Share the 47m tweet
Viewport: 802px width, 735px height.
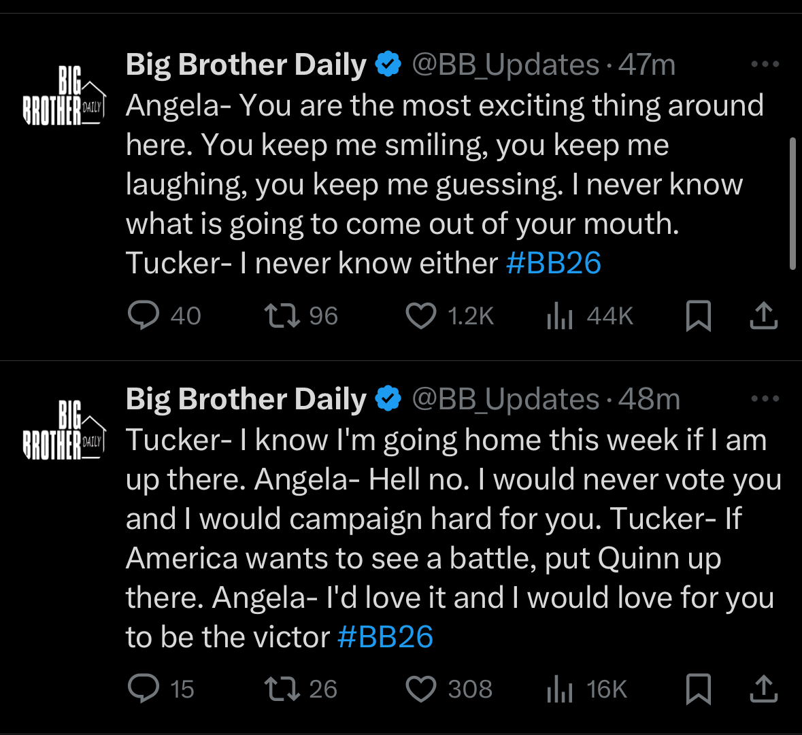(764, 315)
